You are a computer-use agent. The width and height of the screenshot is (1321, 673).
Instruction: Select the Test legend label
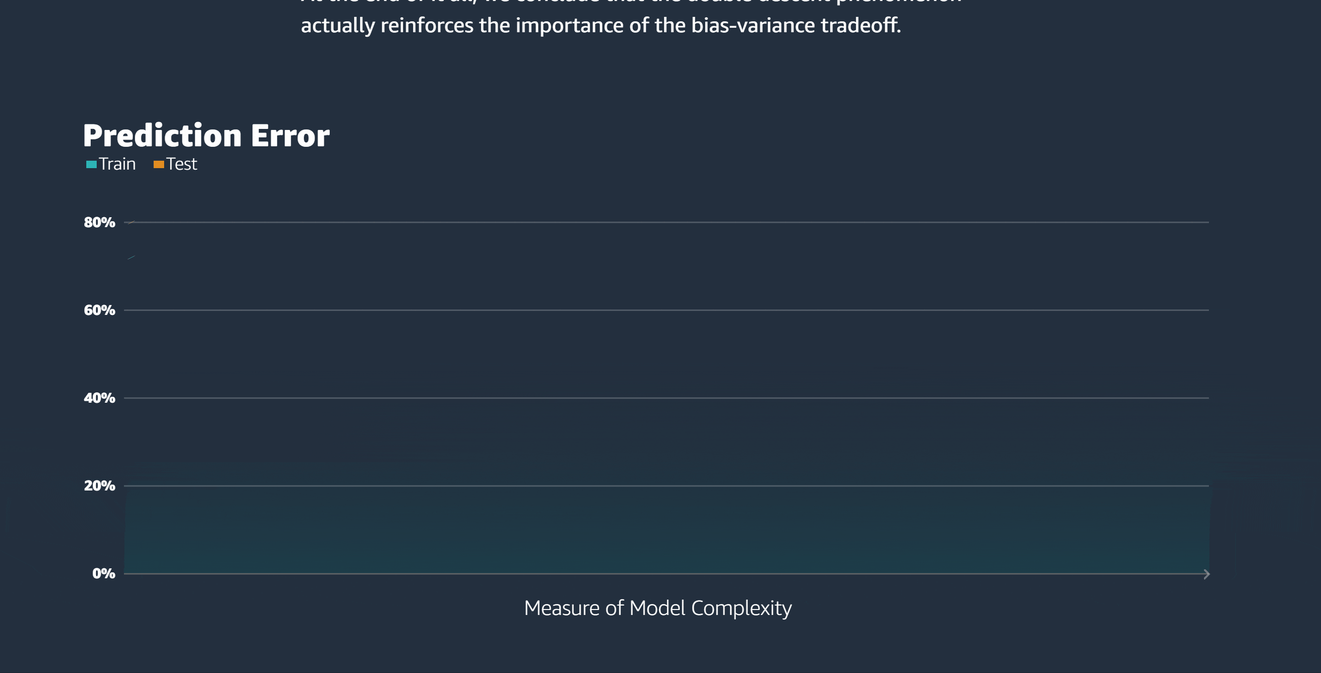point(181,164)
